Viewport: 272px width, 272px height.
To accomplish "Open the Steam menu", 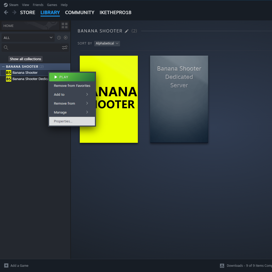I will [14, 5].
